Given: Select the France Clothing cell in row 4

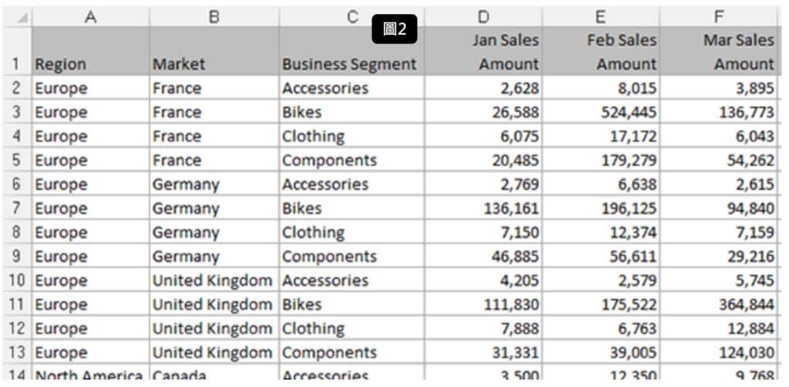Looking at the screenshot, I should point(351,136).
